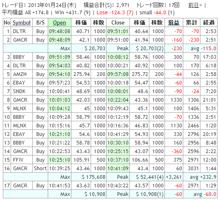Viewport: 220px width, 200px height.
Task: Click the 2013年01月24日 trade date text
Action: click(52, 5)
